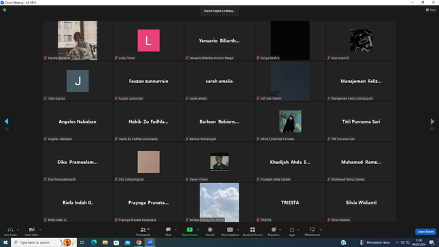Viewport: 439px width, 247px height.
Task: Click the Join Audio headphone icon
Action: (x=10, y=230)
